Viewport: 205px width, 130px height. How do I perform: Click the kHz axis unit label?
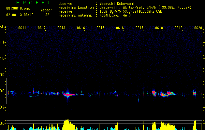(x=3, y=26)
